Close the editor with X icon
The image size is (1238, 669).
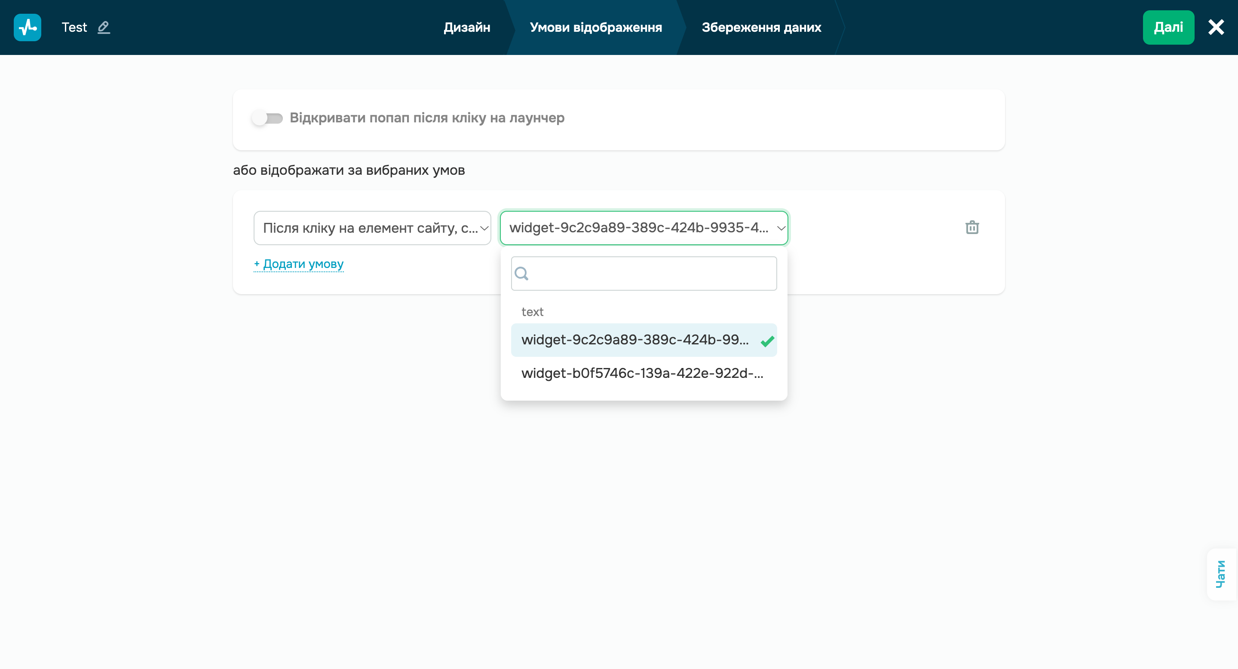coord(1216,27)
